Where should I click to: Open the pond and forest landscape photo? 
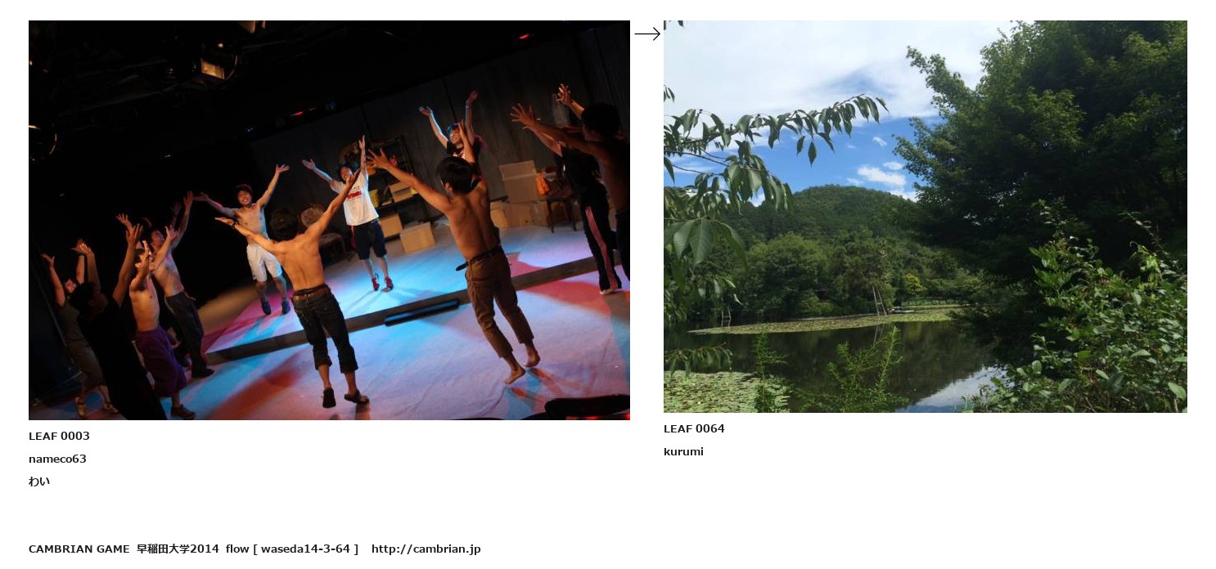point(925,217)
